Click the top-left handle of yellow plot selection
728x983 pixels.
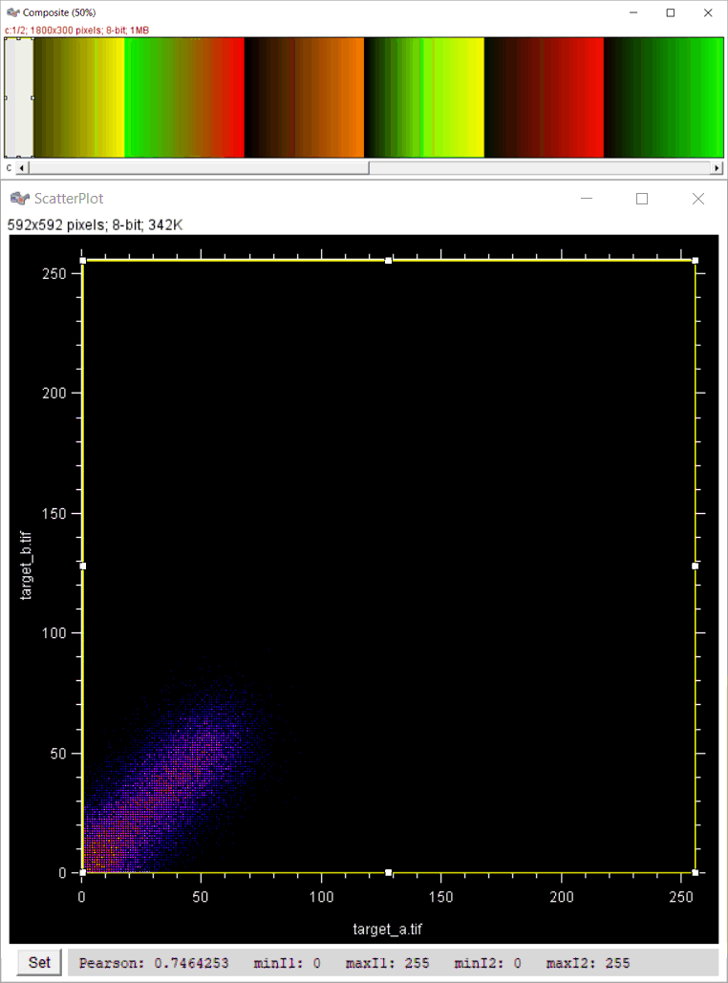point(83,260)
